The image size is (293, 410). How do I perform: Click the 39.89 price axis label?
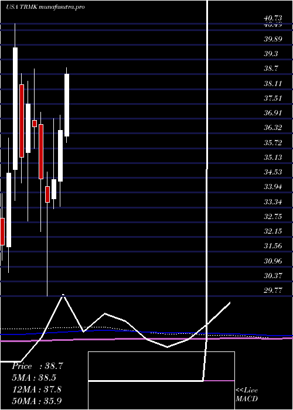coord(273,39)
